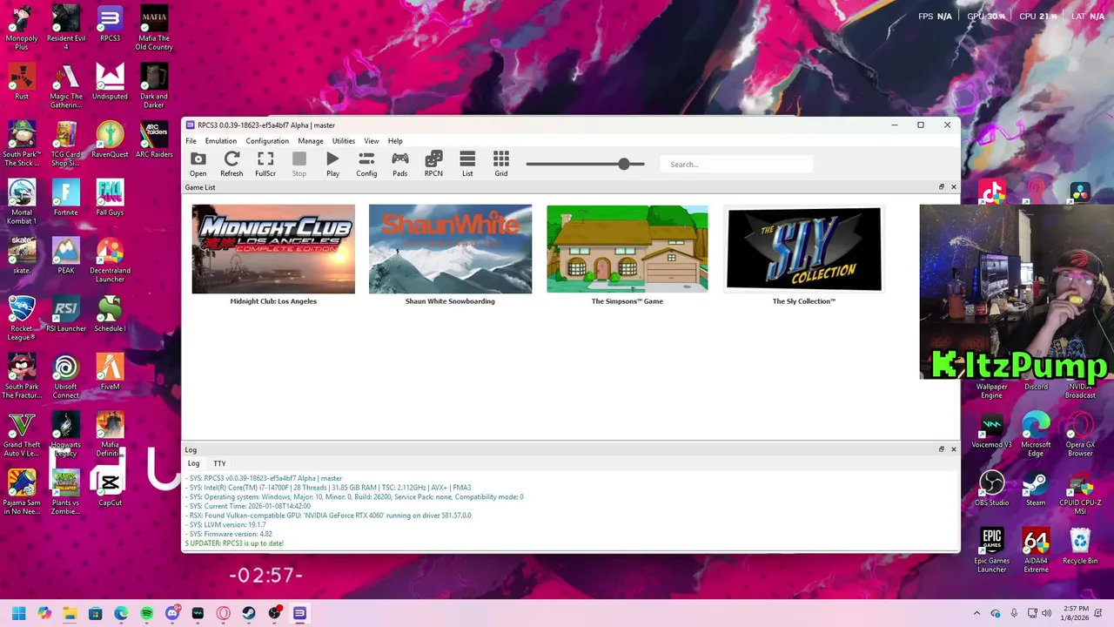Open the Configuration menu
Screen dimensions: 1114x627
pos(267,141)
